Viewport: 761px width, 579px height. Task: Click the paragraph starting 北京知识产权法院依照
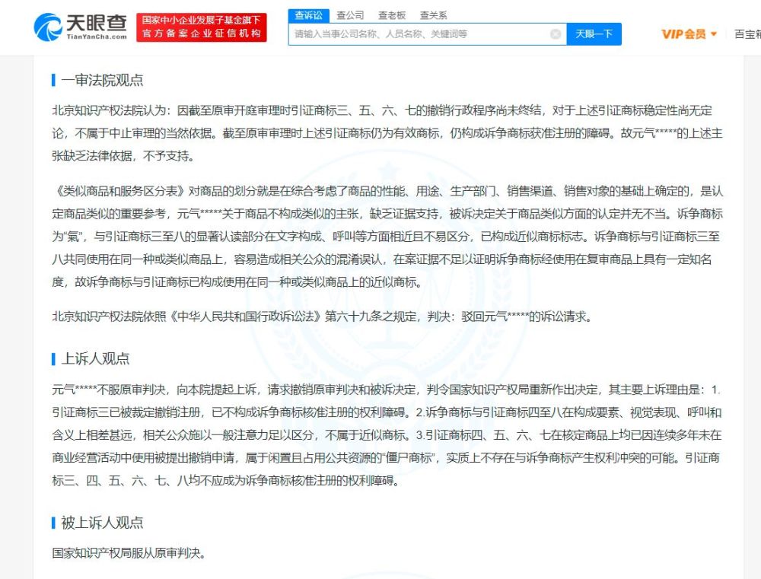[x=323, y=317]
